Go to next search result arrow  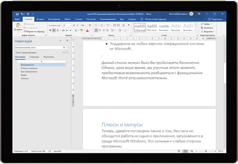point(67,52)
